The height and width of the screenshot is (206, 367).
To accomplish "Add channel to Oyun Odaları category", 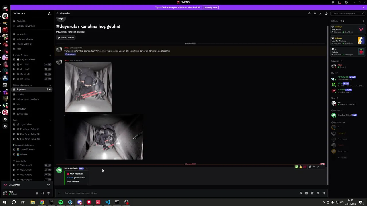I will coord(50,161).
